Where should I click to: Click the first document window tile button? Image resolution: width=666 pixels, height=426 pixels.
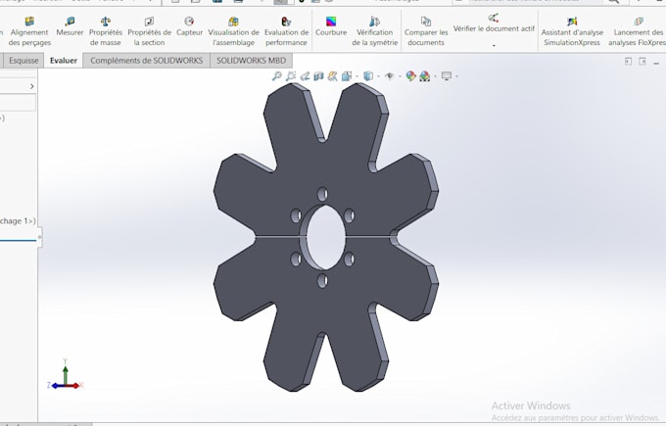628,62
